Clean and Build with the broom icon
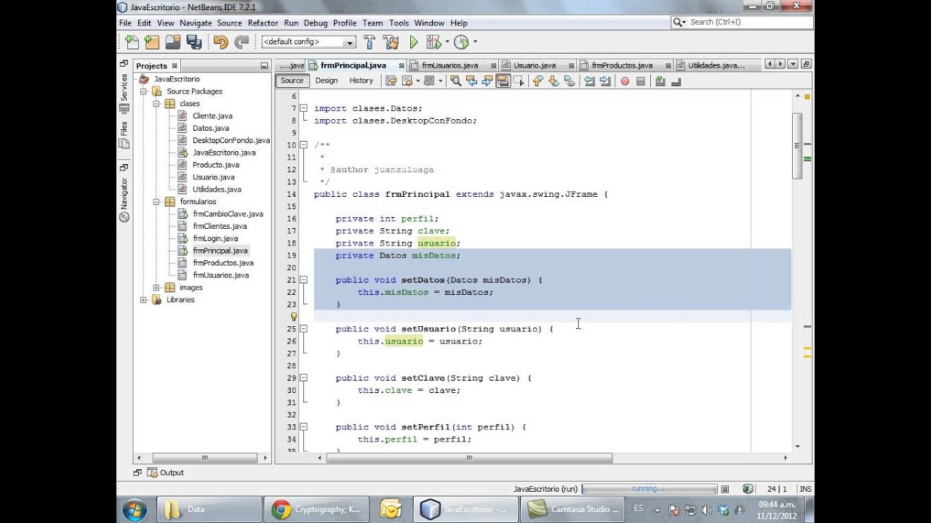 (391, 42)
